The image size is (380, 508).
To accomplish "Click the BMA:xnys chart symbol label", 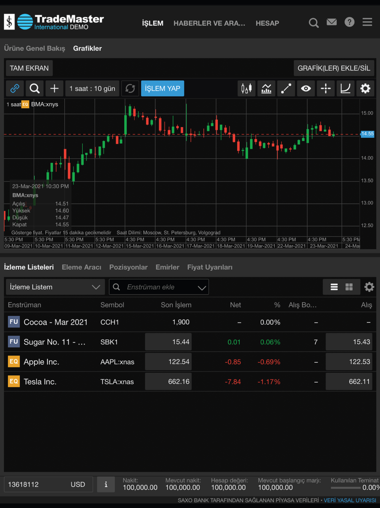I will click(44, 104).
